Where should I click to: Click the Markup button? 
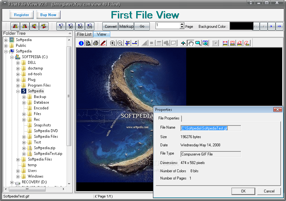click(x=126, y=26)
